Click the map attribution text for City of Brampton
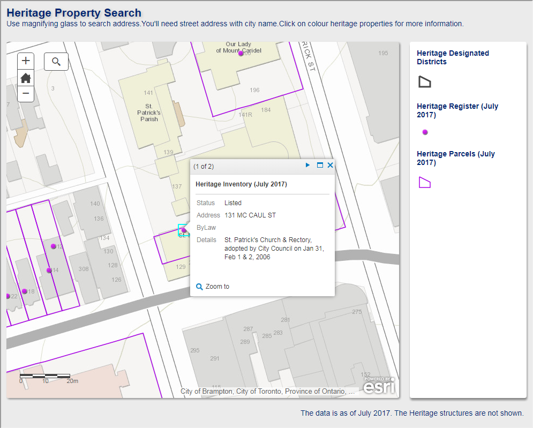 tap(267, 391)
